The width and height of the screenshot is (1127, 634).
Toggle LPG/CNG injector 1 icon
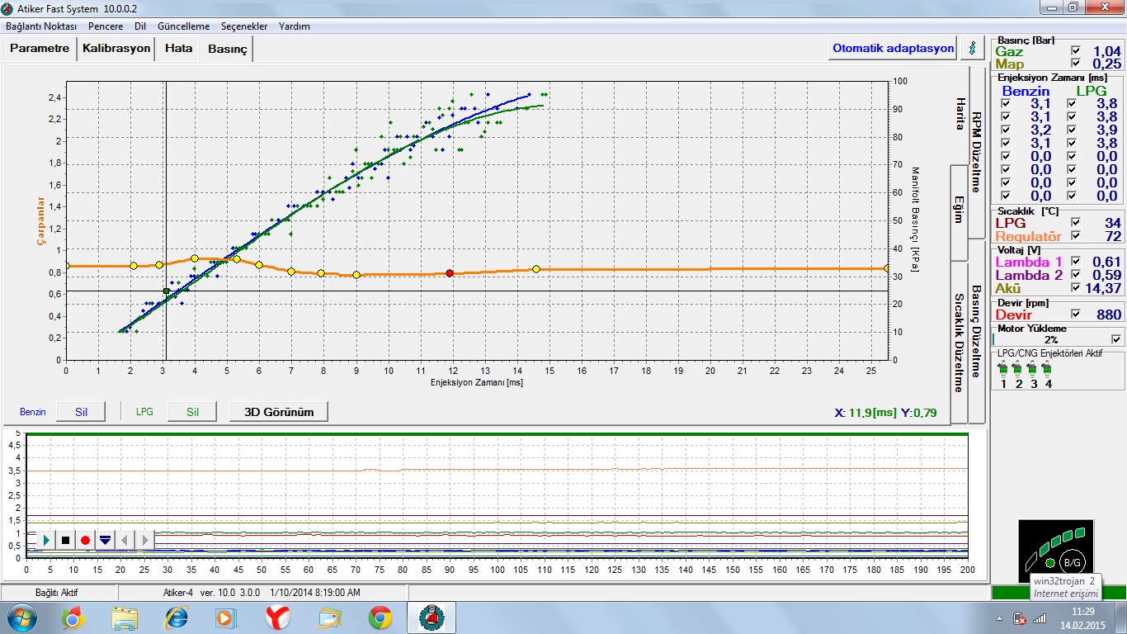click(1003, 368)
